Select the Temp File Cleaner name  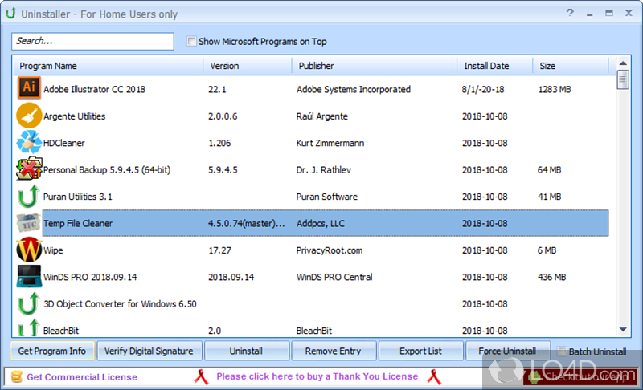pos(77,223)
